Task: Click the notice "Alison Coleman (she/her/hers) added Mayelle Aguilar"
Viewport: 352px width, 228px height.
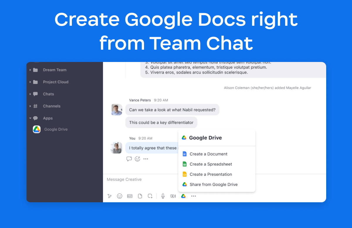Action: click(268, 88)
